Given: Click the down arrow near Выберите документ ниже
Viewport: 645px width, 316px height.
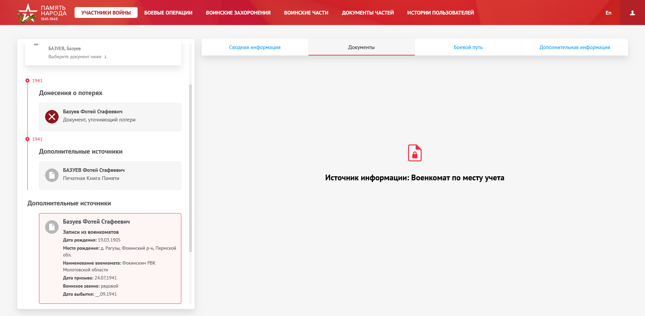Looking at the screenshot, I should (x=105, y=57).
